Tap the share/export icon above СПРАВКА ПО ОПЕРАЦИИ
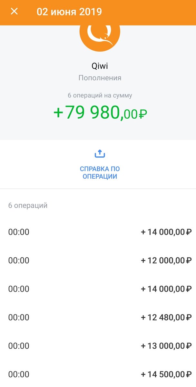Viewport: 196px width, 387px height. (x=99, y=154)
